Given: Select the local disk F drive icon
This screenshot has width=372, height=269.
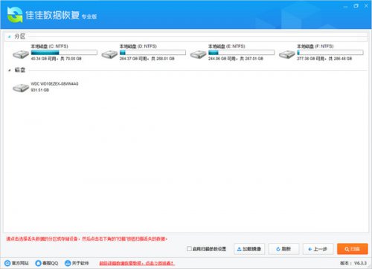Looking at the screenshot, I should 287,54.
